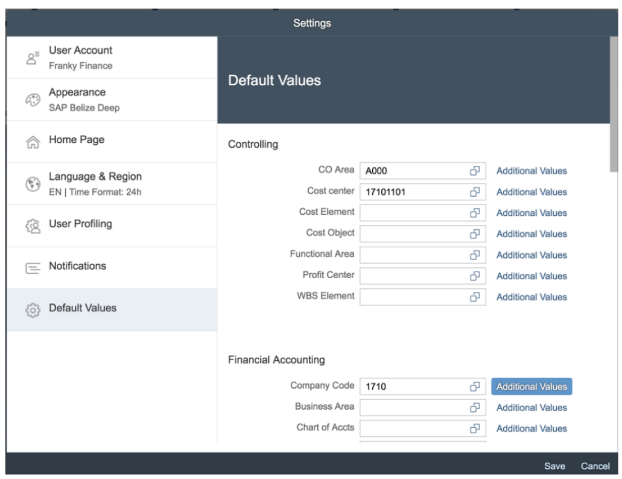This screenshot has height=479, width=622.
Task: Click the highlighted Additional Values for Company Code
Action: pyautogui.click(x=531, y=385)
